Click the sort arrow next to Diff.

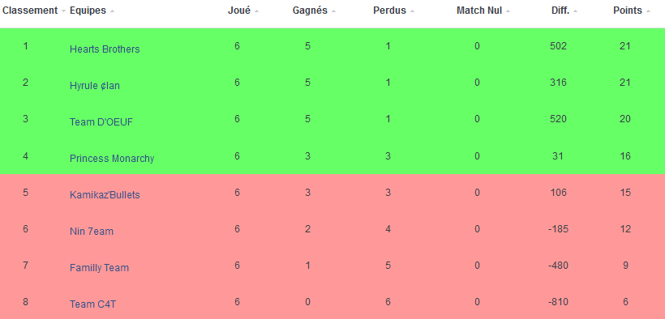(x=576, y=11)
